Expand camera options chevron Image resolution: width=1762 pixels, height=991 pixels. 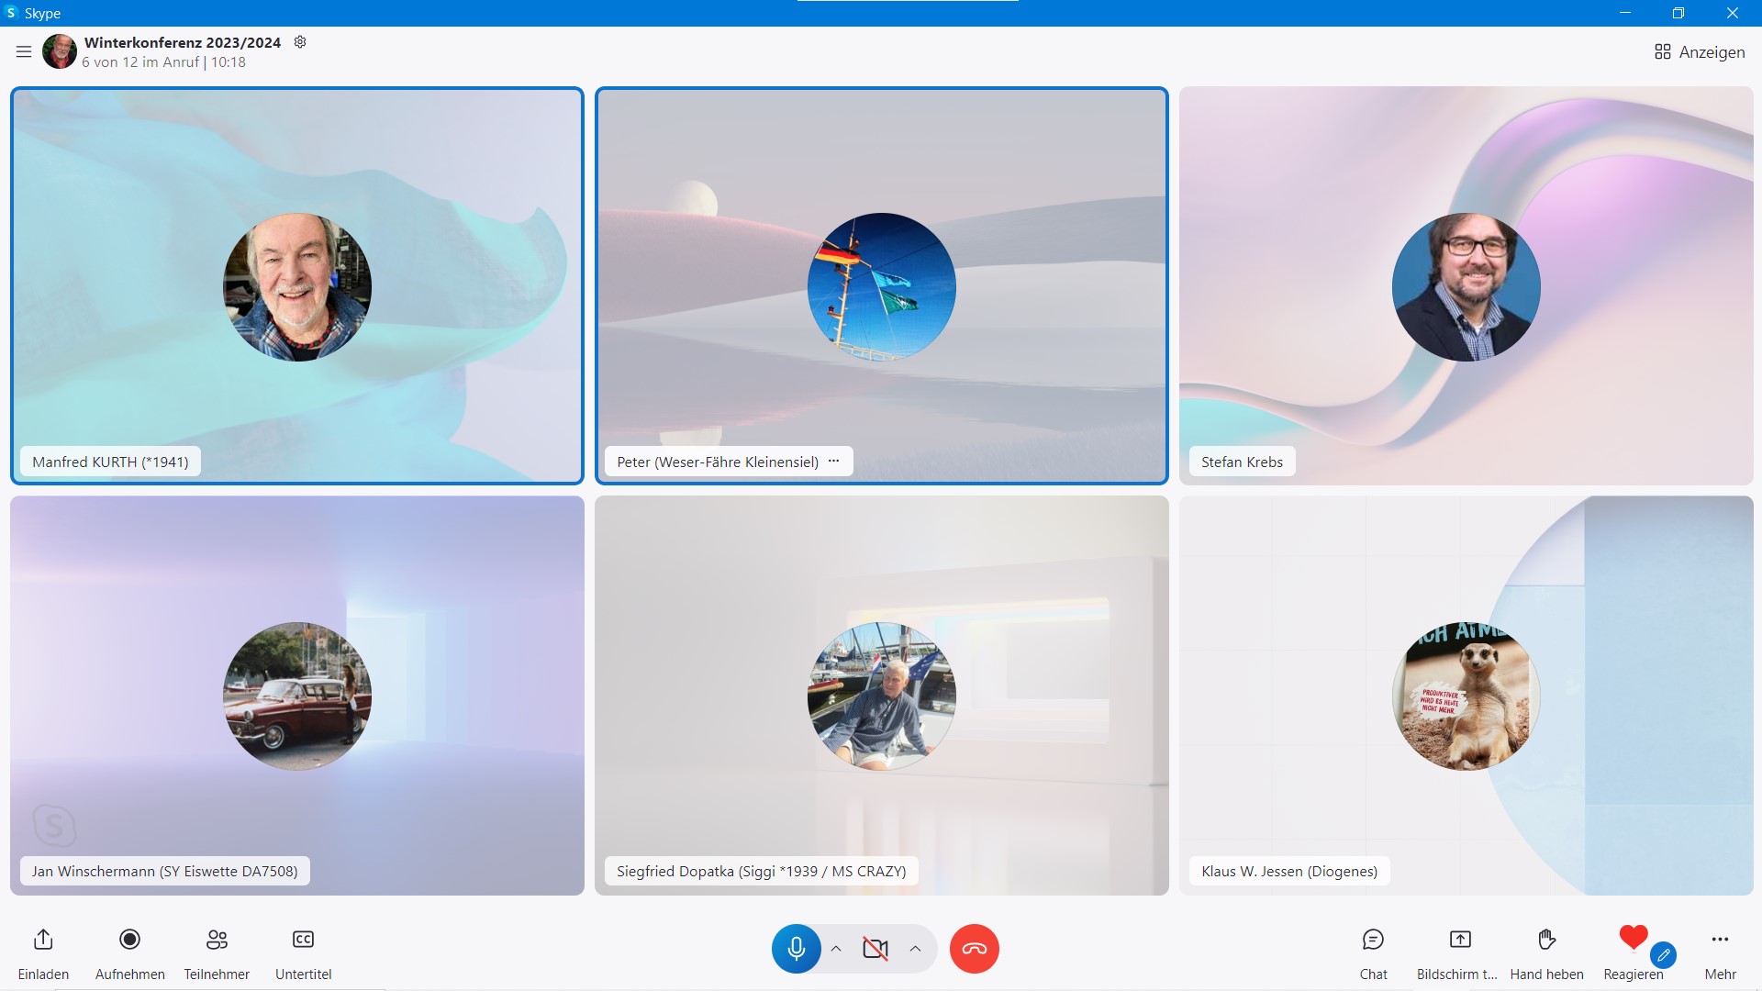point(915,949)
